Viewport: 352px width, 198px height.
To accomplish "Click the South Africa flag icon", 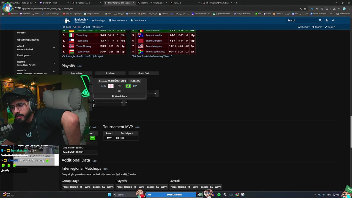I will pos(141,51).
